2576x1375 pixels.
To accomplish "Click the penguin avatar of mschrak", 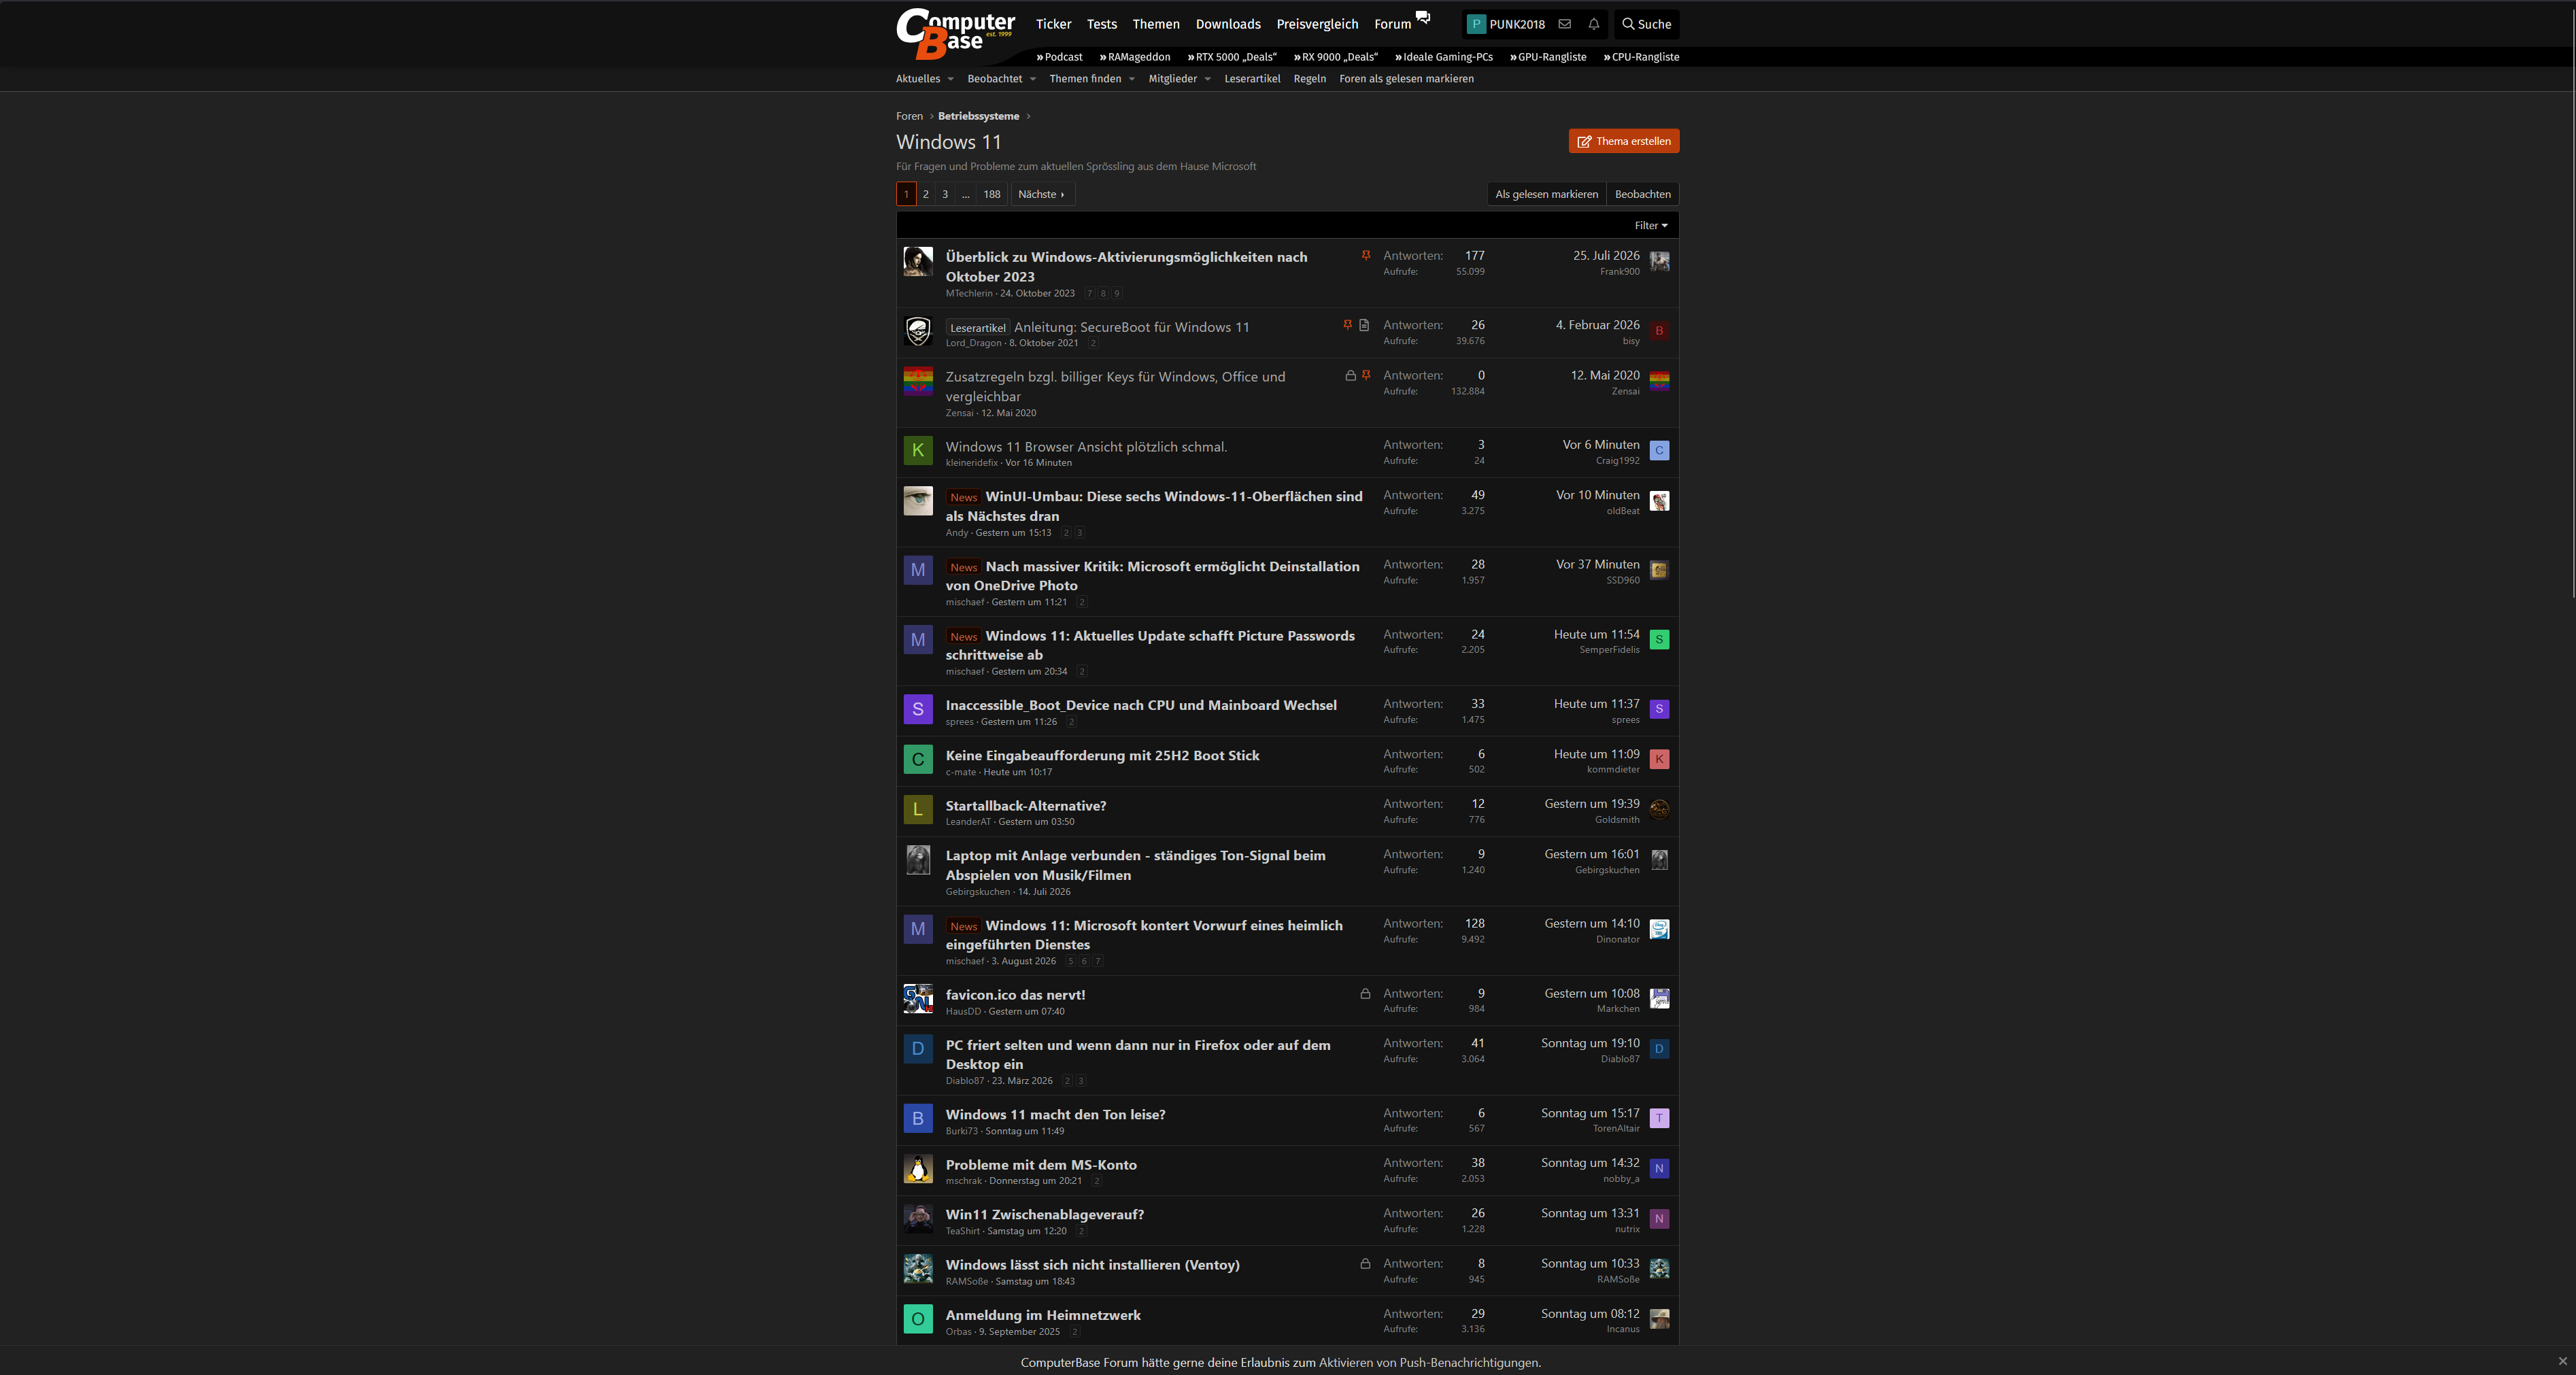I will [x=918, y=1168].
